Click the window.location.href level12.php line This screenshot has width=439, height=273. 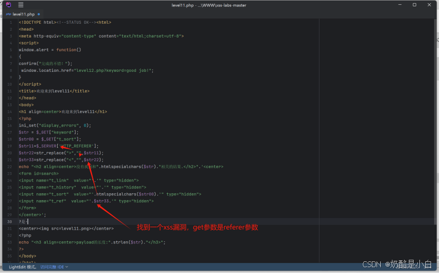point(87,70)
